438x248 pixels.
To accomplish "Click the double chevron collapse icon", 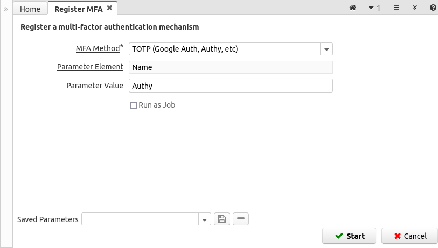I will pyautogui.click(x=414, y=8).
